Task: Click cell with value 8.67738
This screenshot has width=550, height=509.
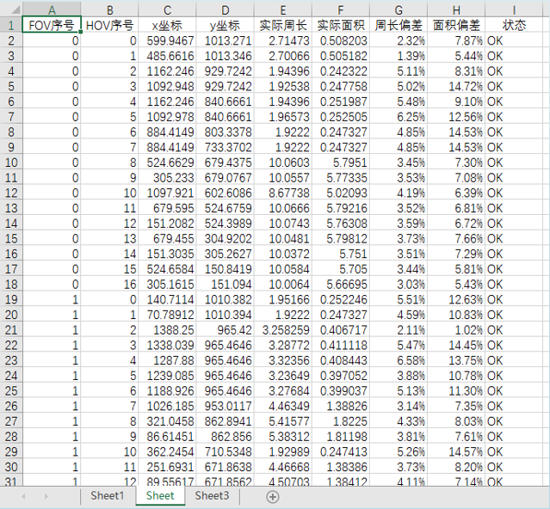Action: click(283, 193)
